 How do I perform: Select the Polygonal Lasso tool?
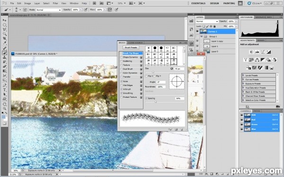point(4,29)
